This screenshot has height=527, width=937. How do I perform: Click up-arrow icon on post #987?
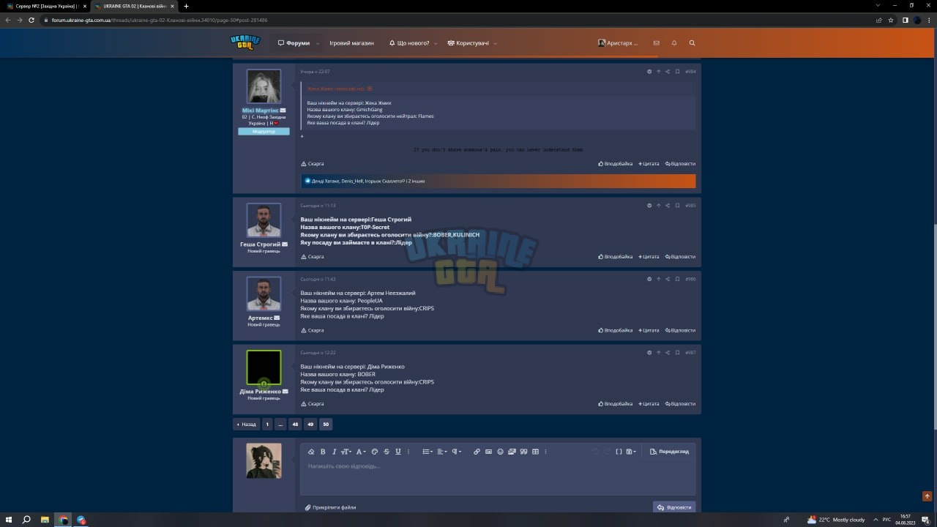coord(658,353)
